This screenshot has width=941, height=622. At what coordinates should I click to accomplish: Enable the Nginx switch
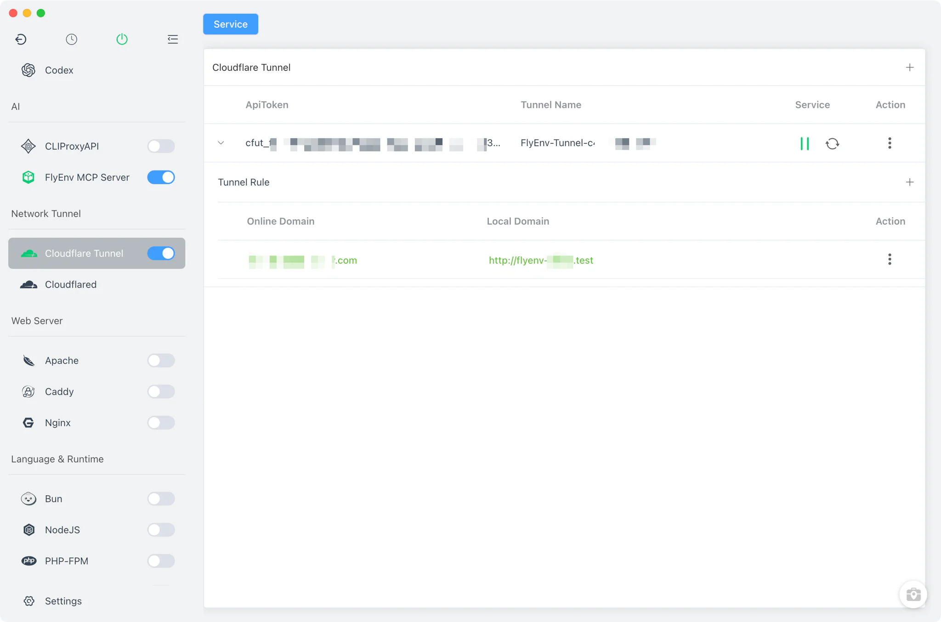[x=161, y=423]
